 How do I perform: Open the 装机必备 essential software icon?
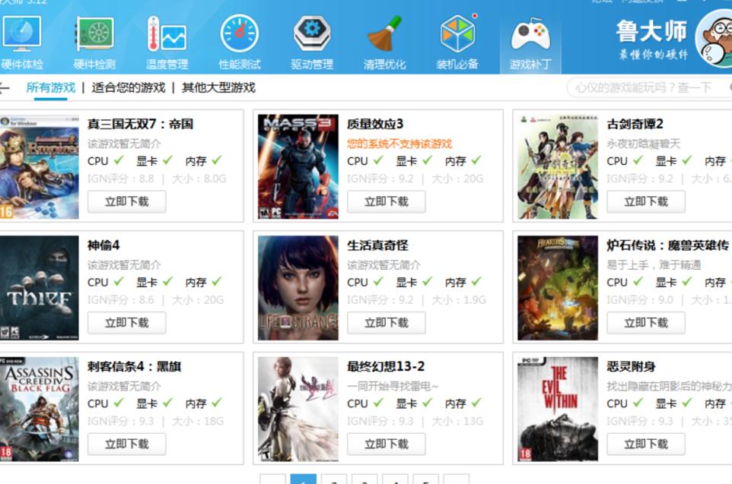click(457, 35)
